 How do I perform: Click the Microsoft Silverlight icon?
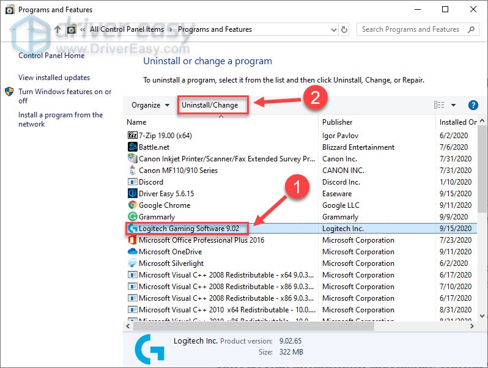(x=133, y=263)
